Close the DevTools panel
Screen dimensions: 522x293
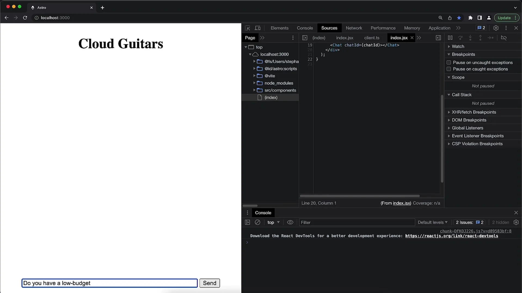516,28
